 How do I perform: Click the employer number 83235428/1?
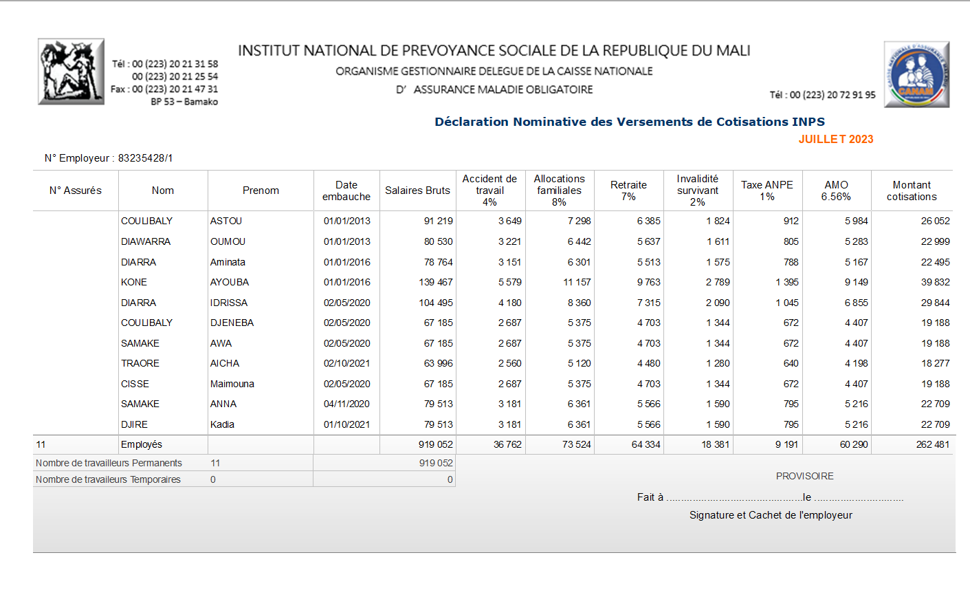point(145,158)
